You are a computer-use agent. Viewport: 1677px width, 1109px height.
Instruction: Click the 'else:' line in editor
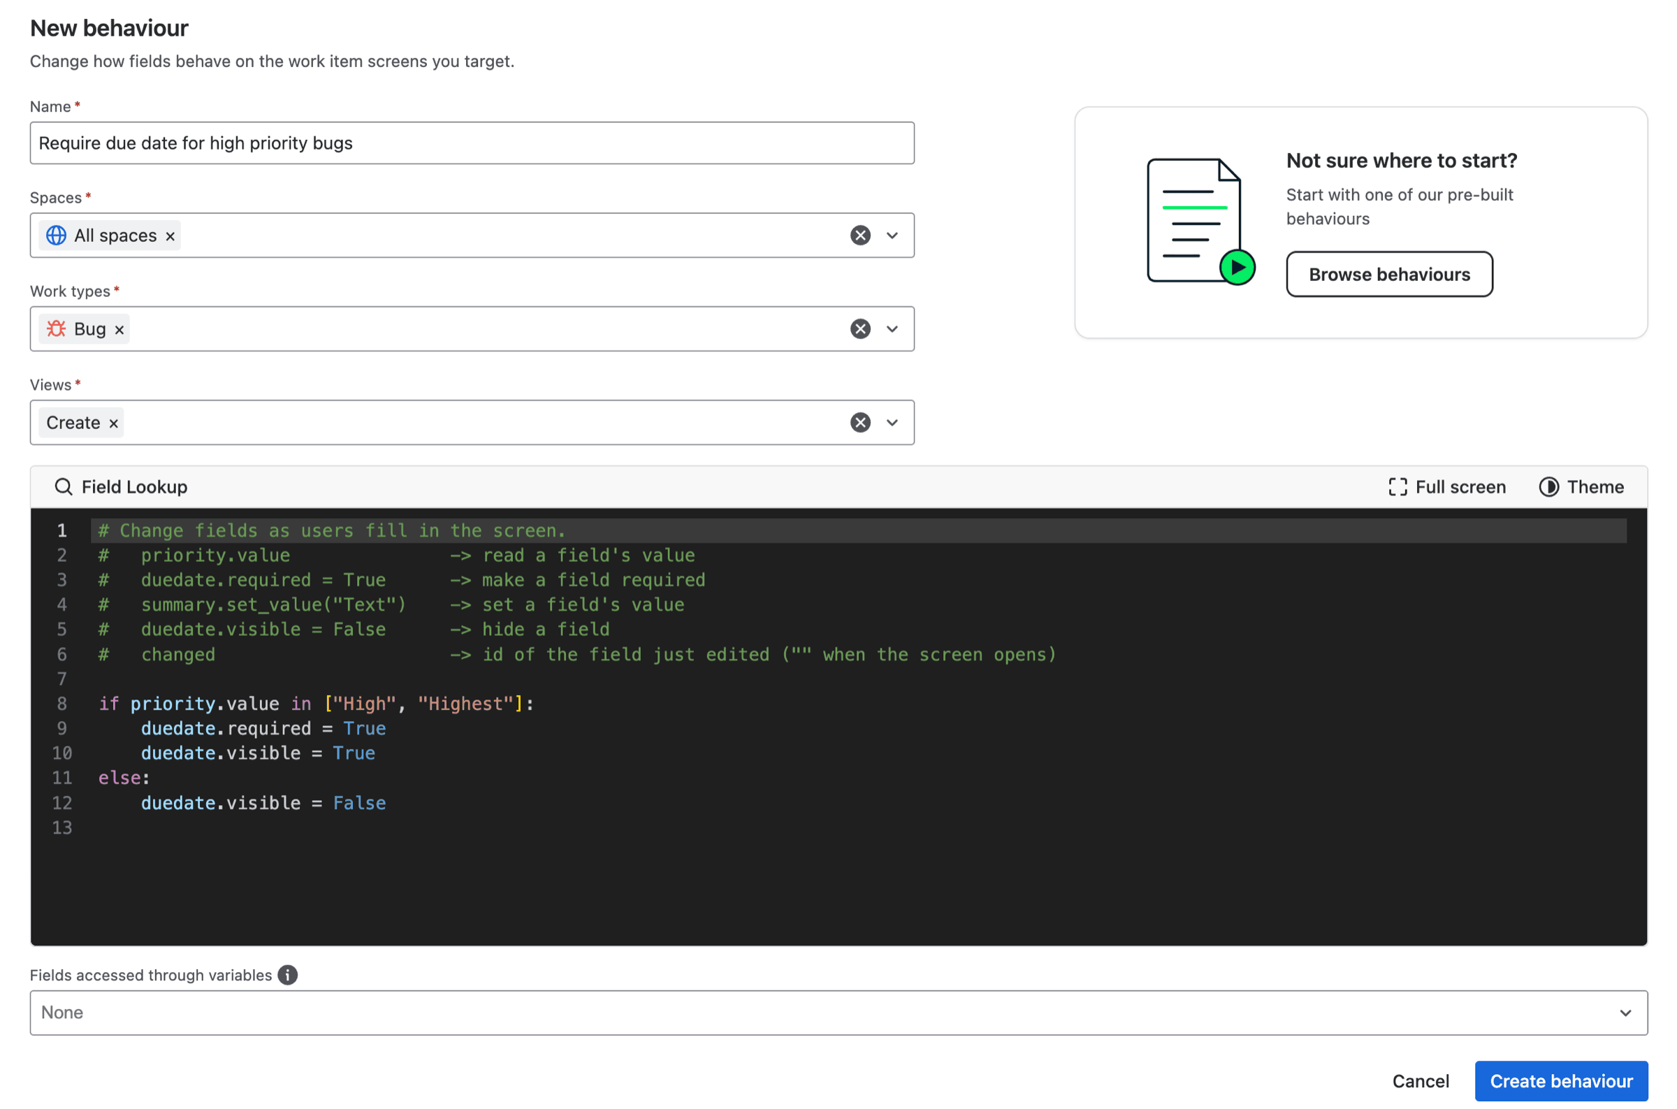(124, 778)
